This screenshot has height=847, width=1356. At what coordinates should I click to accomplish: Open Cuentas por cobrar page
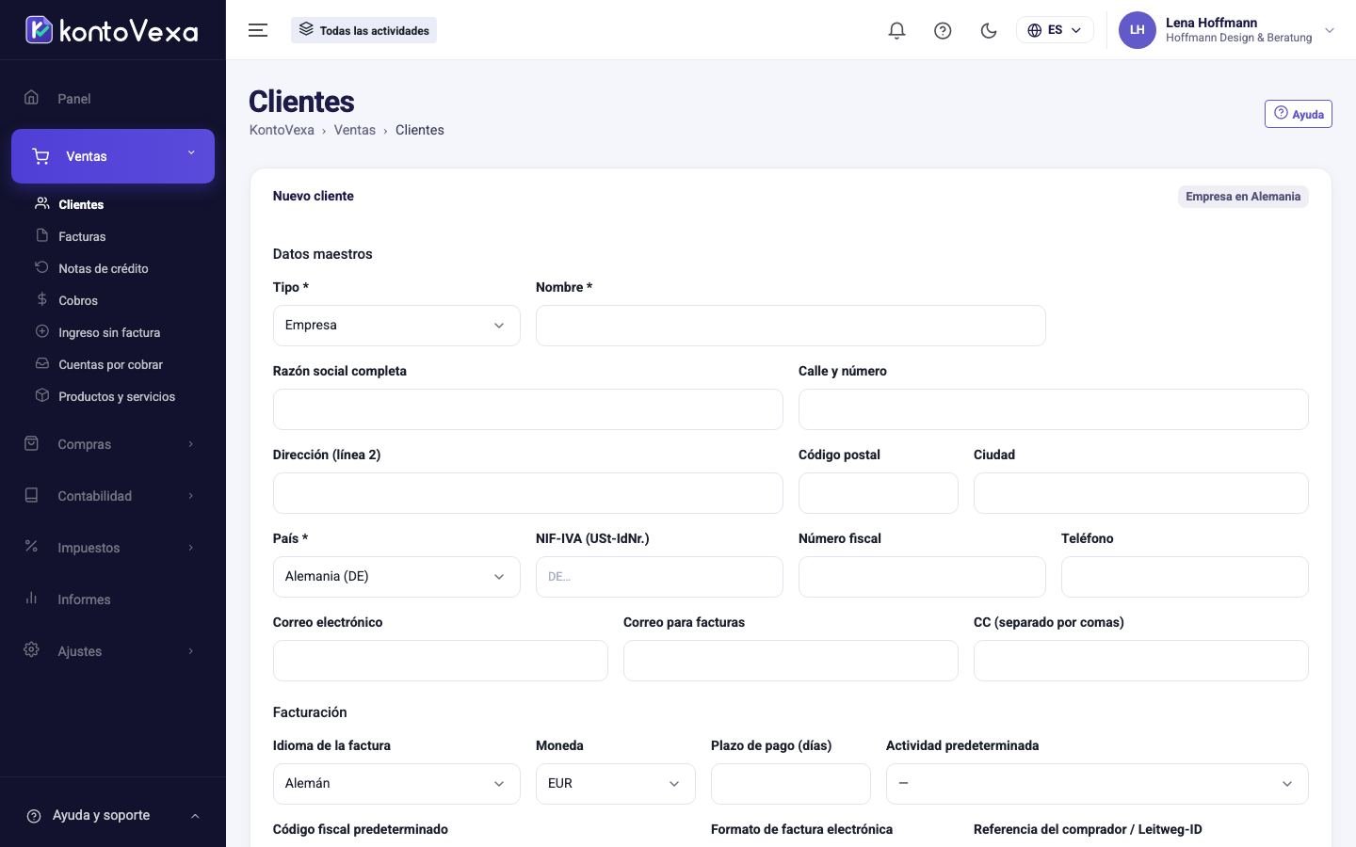[110, 364]
